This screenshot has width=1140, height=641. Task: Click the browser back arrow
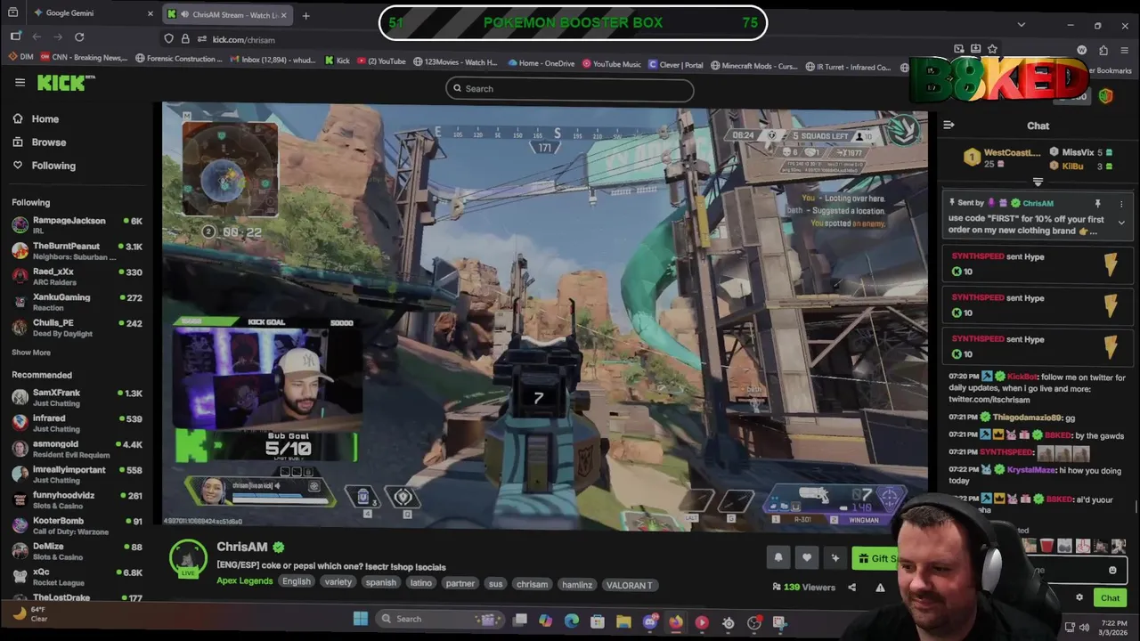37,37
